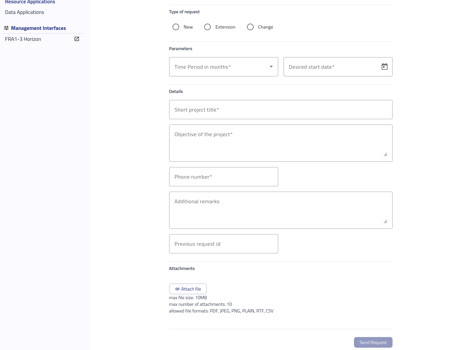Viewport: 469px width, 350px height.
Task: Click into Additional remarks textarea
Action: [281, 210]
